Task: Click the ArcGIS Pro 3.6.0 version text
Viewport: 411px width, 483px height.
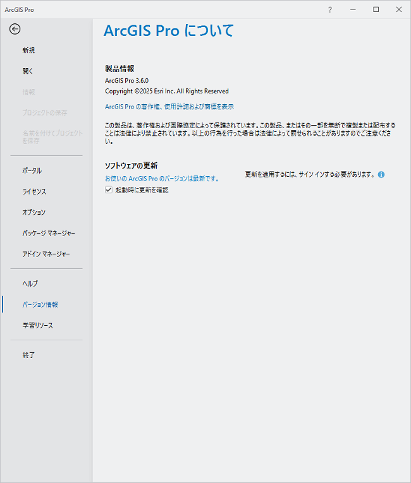Action: (x=127, y=81)
